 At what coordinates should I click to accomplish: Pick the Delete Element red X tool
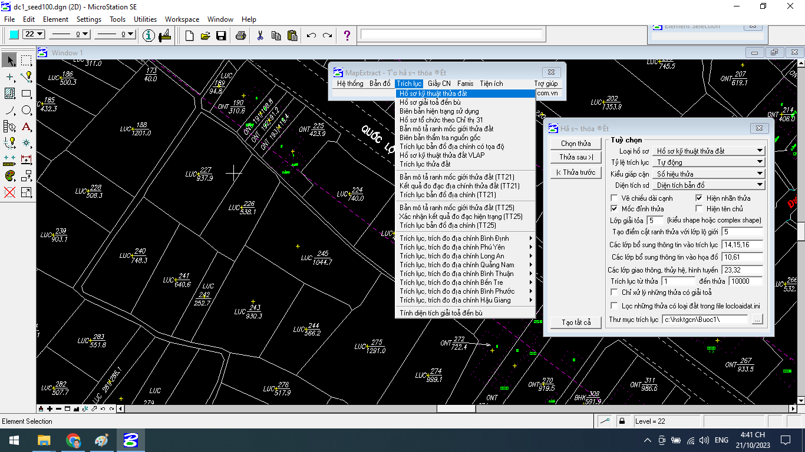[x=9, y=192]
